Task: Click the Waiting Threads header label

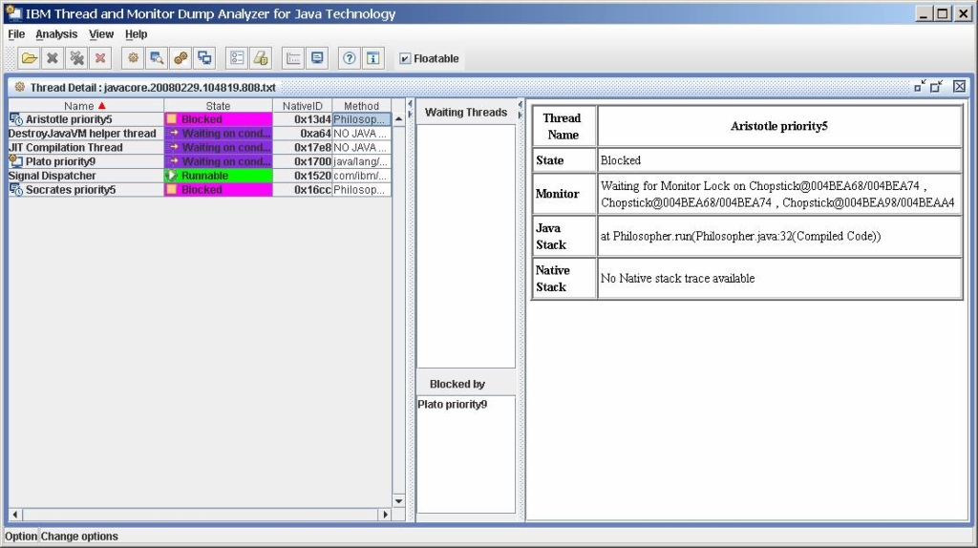Action: pyautogui.click(x=466, y=113)
